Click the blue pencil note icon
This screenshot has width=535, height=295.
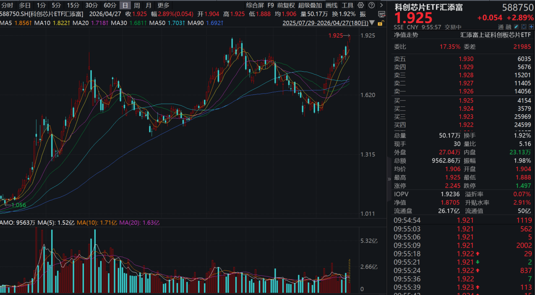tap(517, 26)
